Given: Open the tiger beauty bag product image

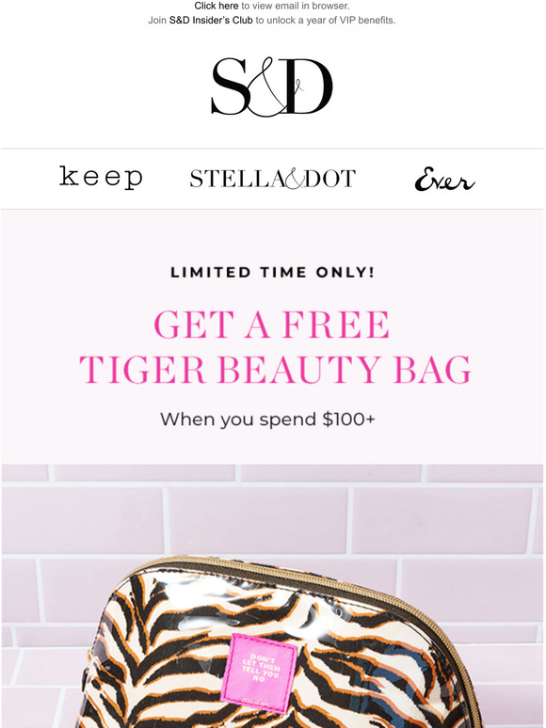Looking at the screenshot, I should pos(273,596).
